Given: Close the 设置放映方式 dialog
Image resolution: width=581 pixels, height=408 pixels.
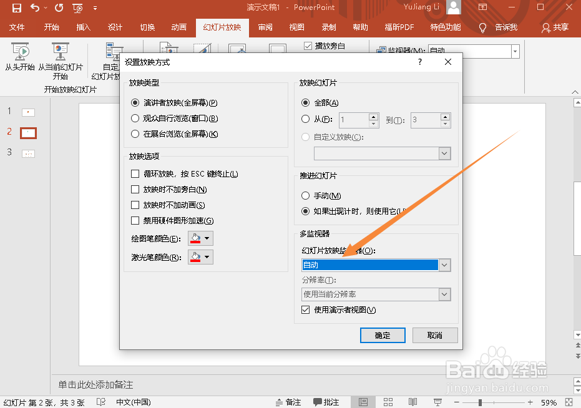Looking at the screenshot, I should [x=448, y=62].
